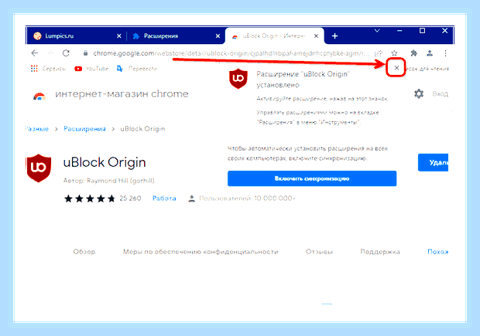Click the интернет-магазин chrome header title
Viewport: 480px width, 336px height.
(x=122, y=94)
